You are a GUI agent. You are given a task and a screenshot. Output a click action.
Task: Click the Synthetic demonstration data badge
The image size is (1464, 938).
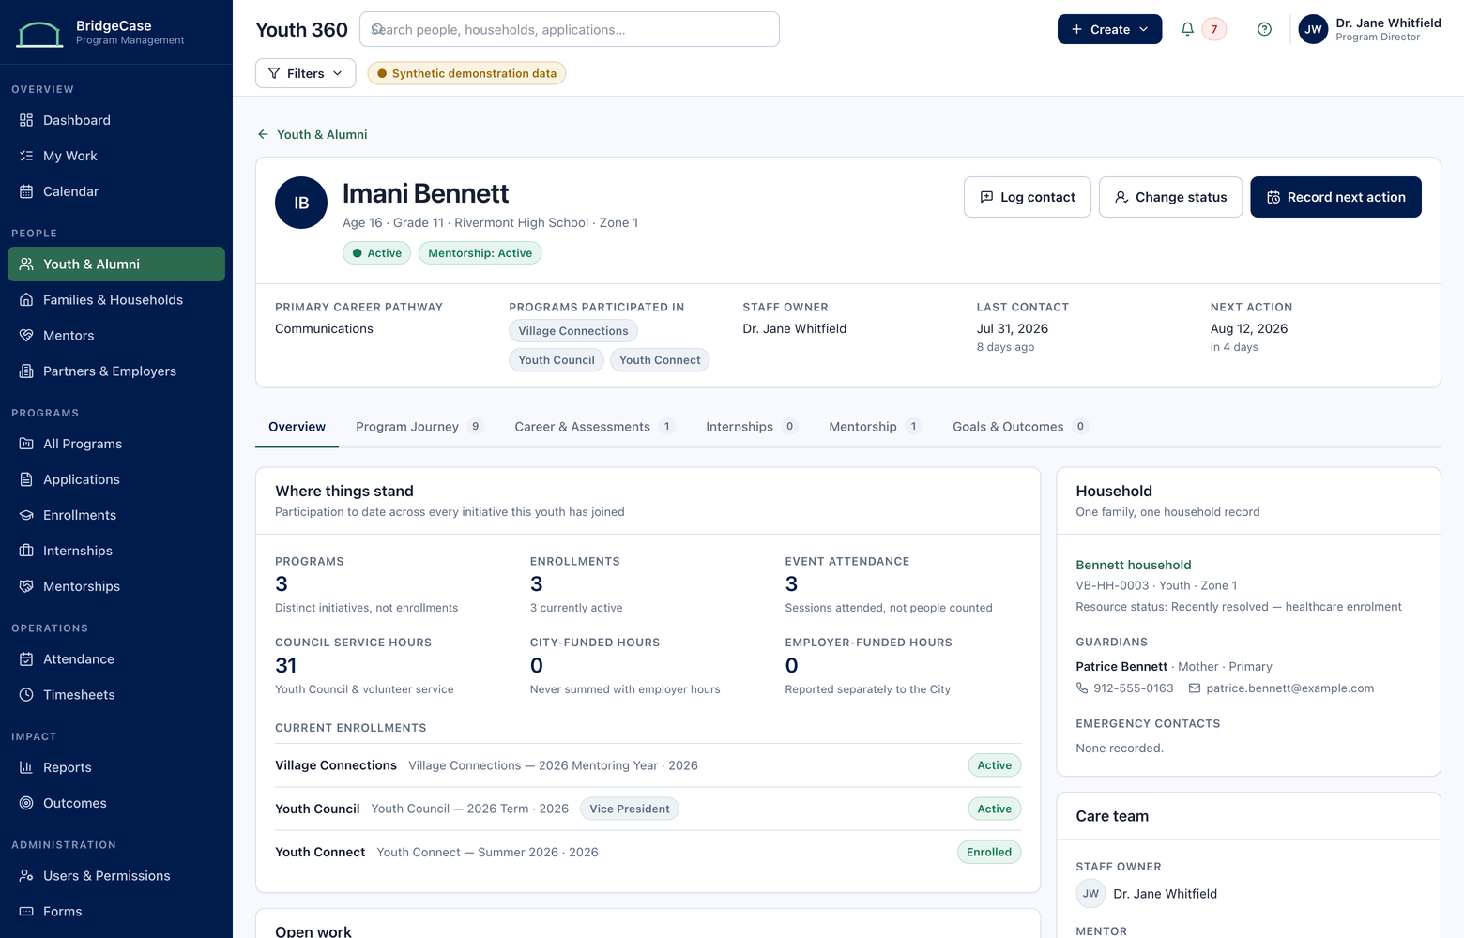466,73
